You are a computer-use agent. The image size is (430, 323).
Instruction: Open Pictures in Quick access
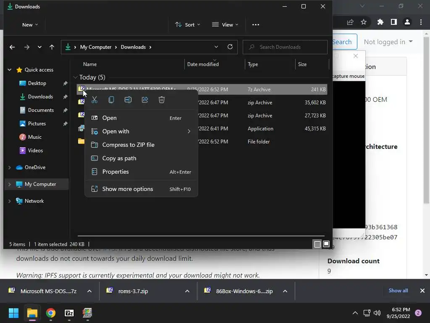(37, 124)
